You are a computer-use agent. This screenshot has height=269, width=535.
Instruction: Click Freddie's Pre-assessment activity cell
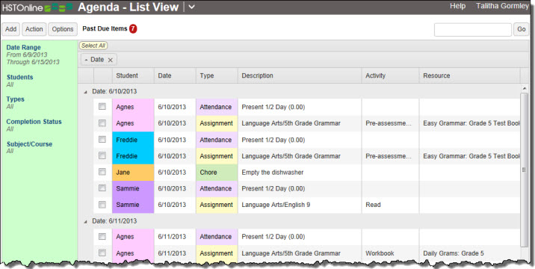[x=390, y=156]
